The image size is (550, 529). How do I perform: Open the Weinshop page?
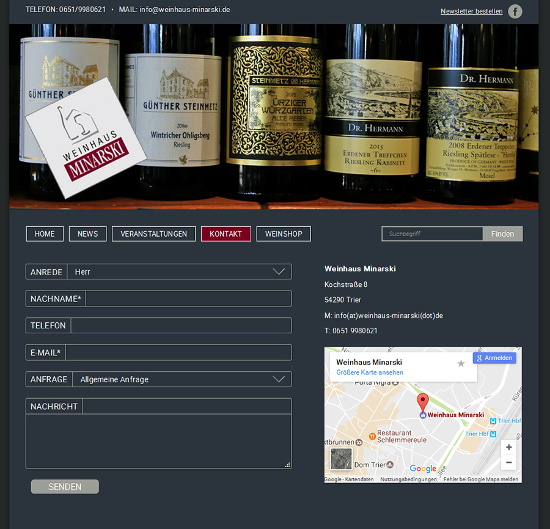pyautogui.click(x=284, y=234)
